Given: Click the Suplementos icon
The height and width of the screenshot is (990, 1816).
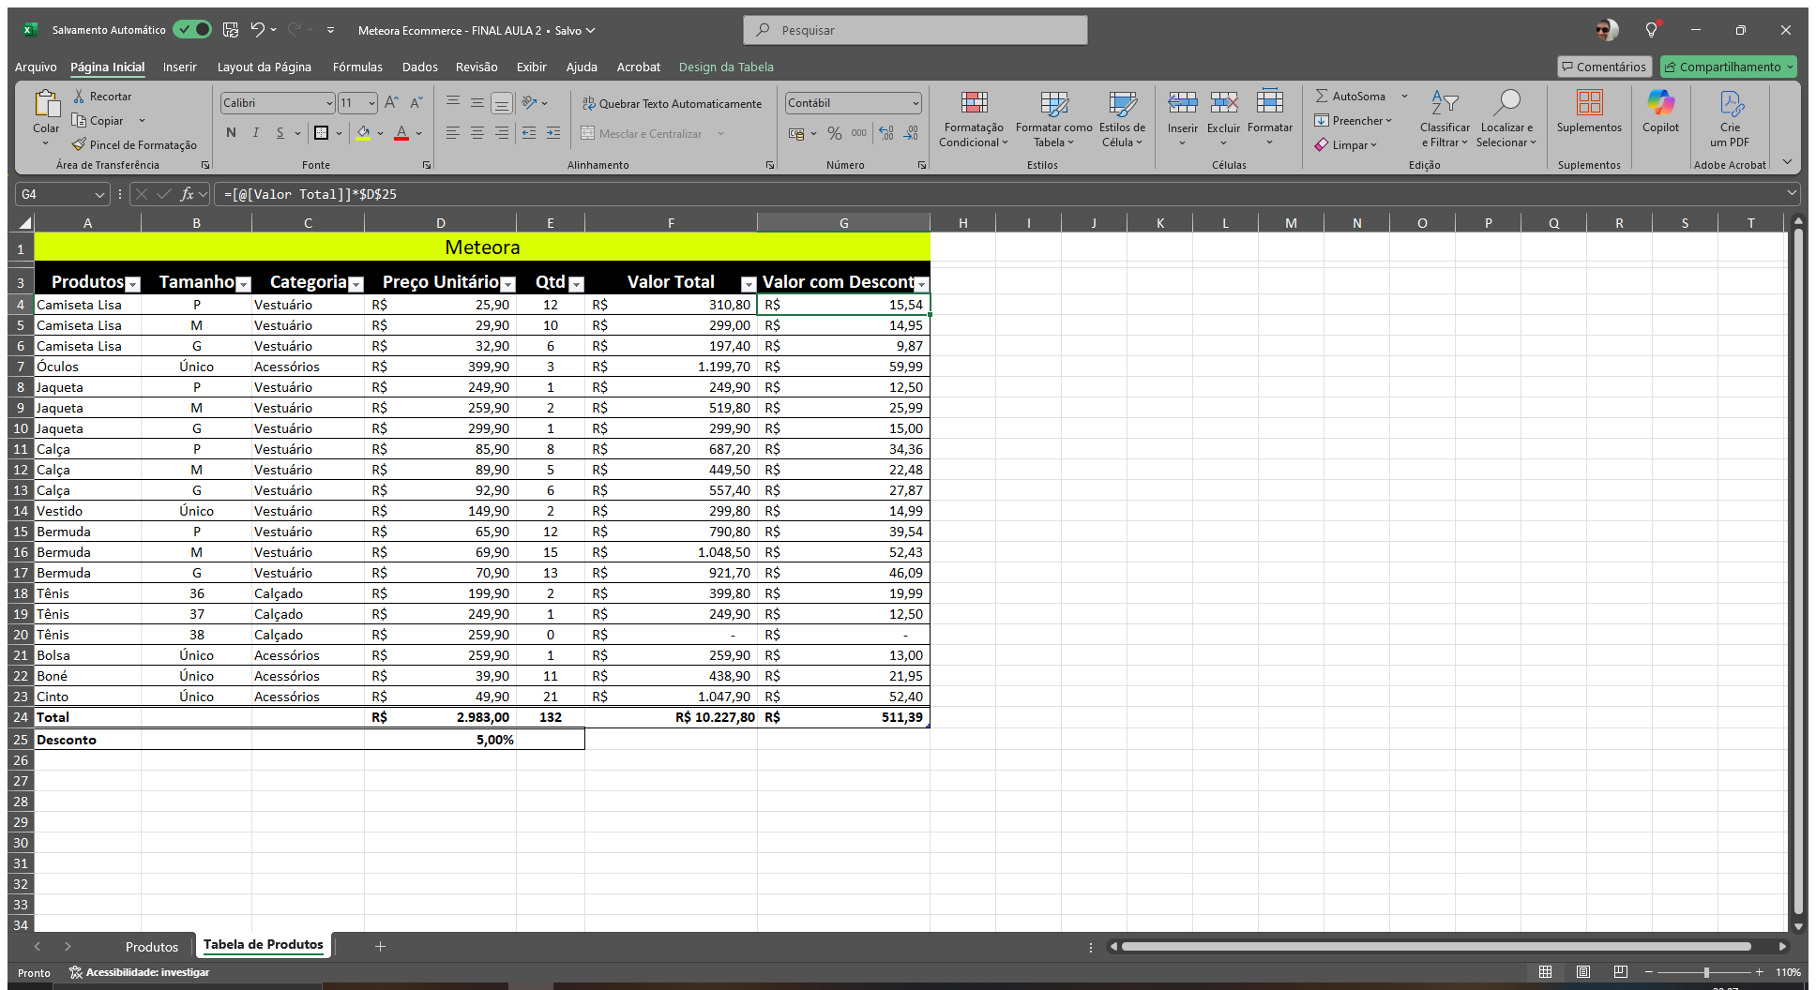Looking at the screenshot, I should (x=1589, y=102).
